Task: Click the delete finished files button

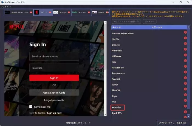Action: tap(126, 22)
